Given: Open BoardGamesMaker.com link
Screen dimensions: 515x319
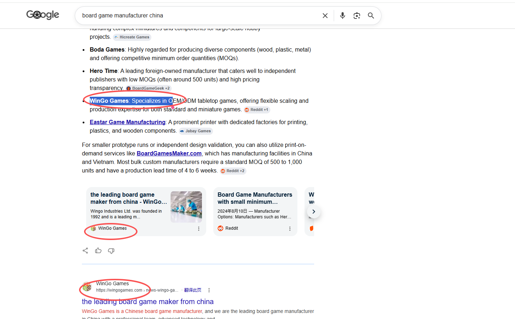Looking at the screenshot, I should click(x=169, y=153).
